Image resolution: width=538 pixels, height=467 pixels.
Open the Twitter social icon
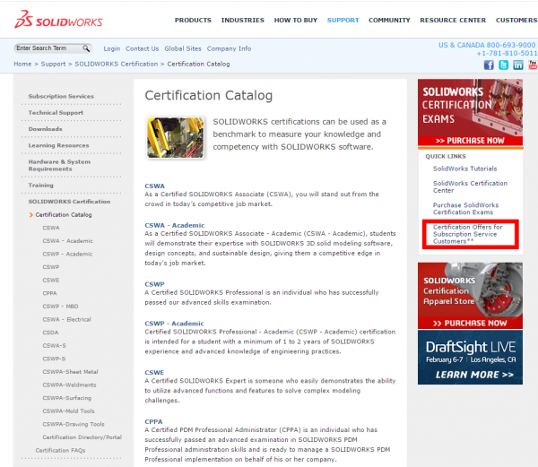coord(503,65)
